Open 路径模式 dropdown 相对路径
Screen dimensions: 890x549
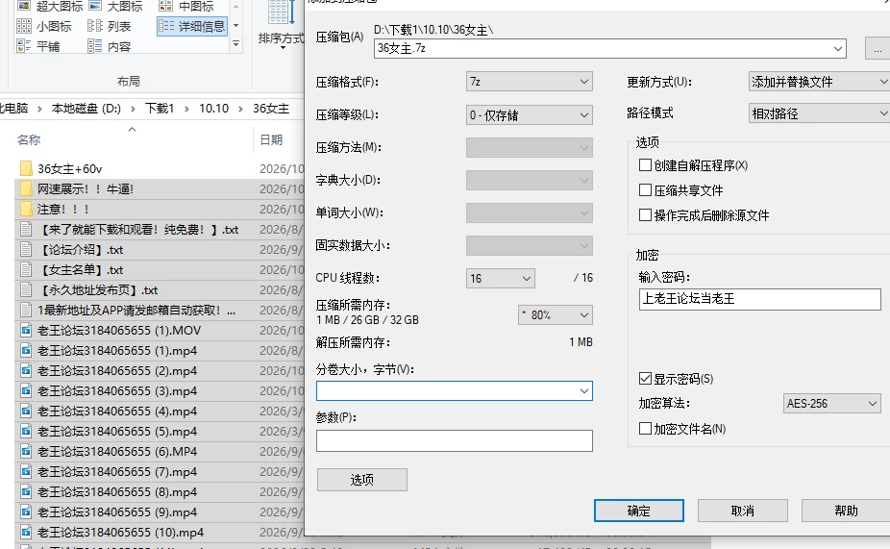click(x=819, y=113)
